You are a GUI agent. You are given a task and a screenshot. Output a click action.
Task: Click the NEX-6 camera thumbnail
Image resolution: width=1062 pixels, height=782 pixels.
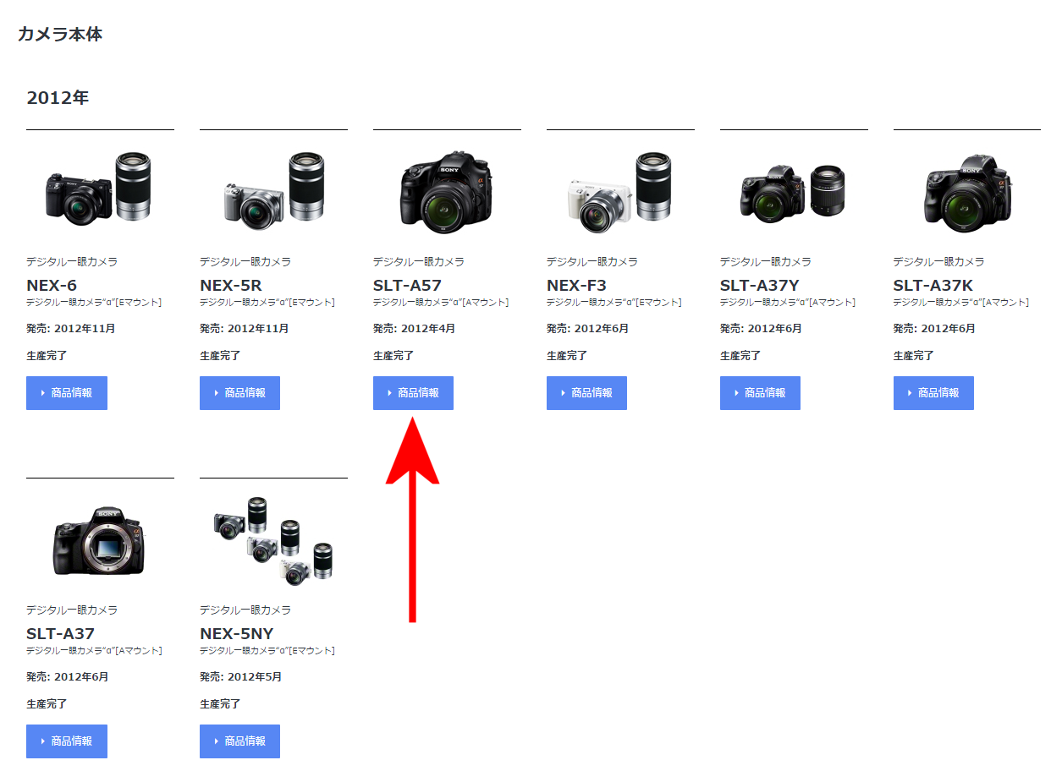tap(100, 188)
